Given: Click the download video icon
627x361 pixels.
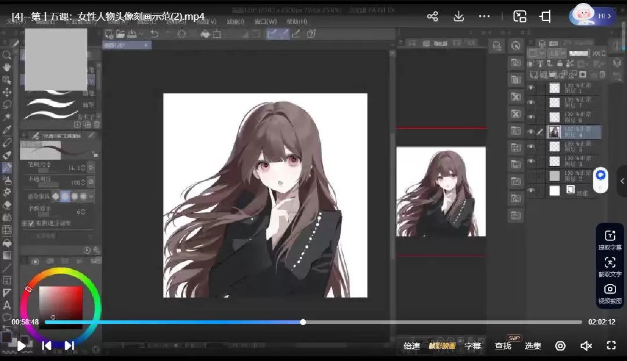Looking at the screenshot, I should click(459, 16).
